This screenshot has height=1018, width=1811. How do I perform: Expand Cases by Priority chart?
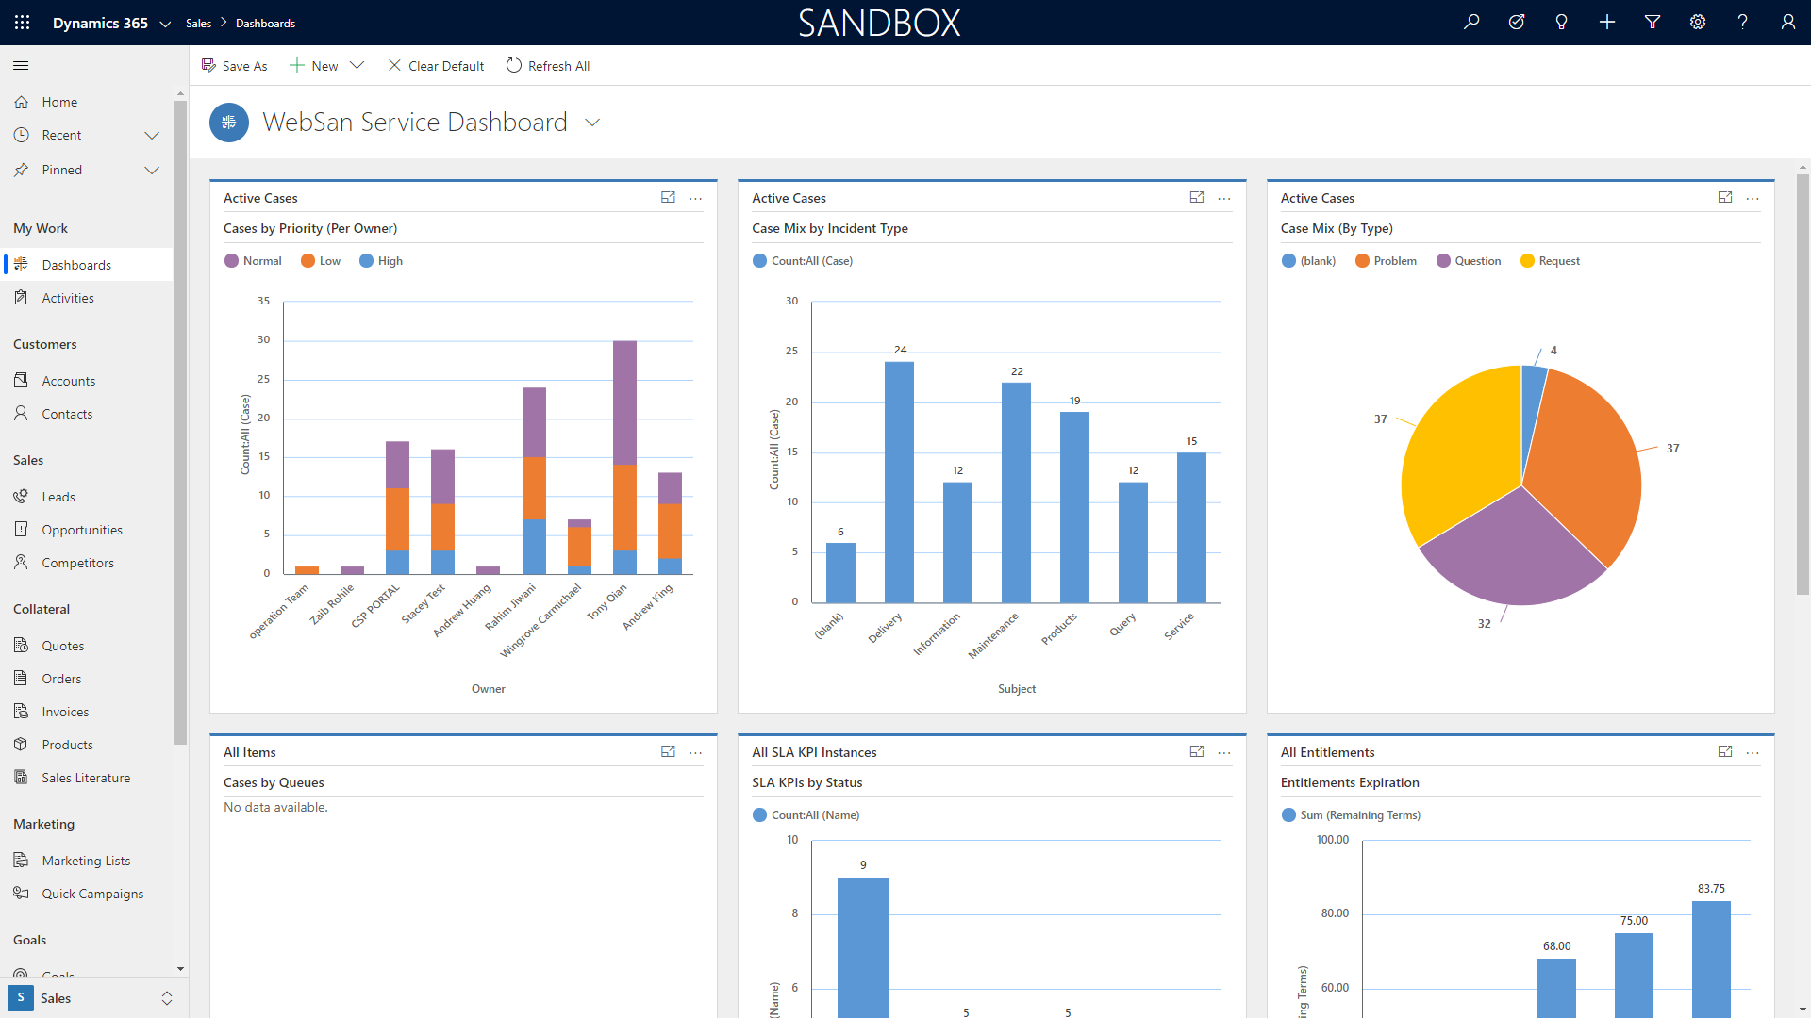click(668, 198)
